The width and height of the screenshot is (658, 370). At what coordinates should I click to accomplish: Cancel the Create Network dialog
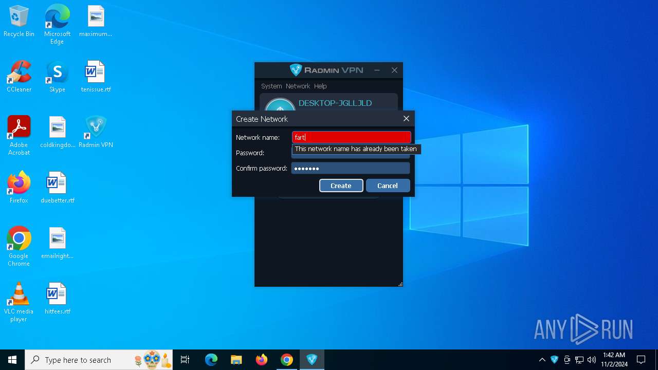click(x=388, y=186)
